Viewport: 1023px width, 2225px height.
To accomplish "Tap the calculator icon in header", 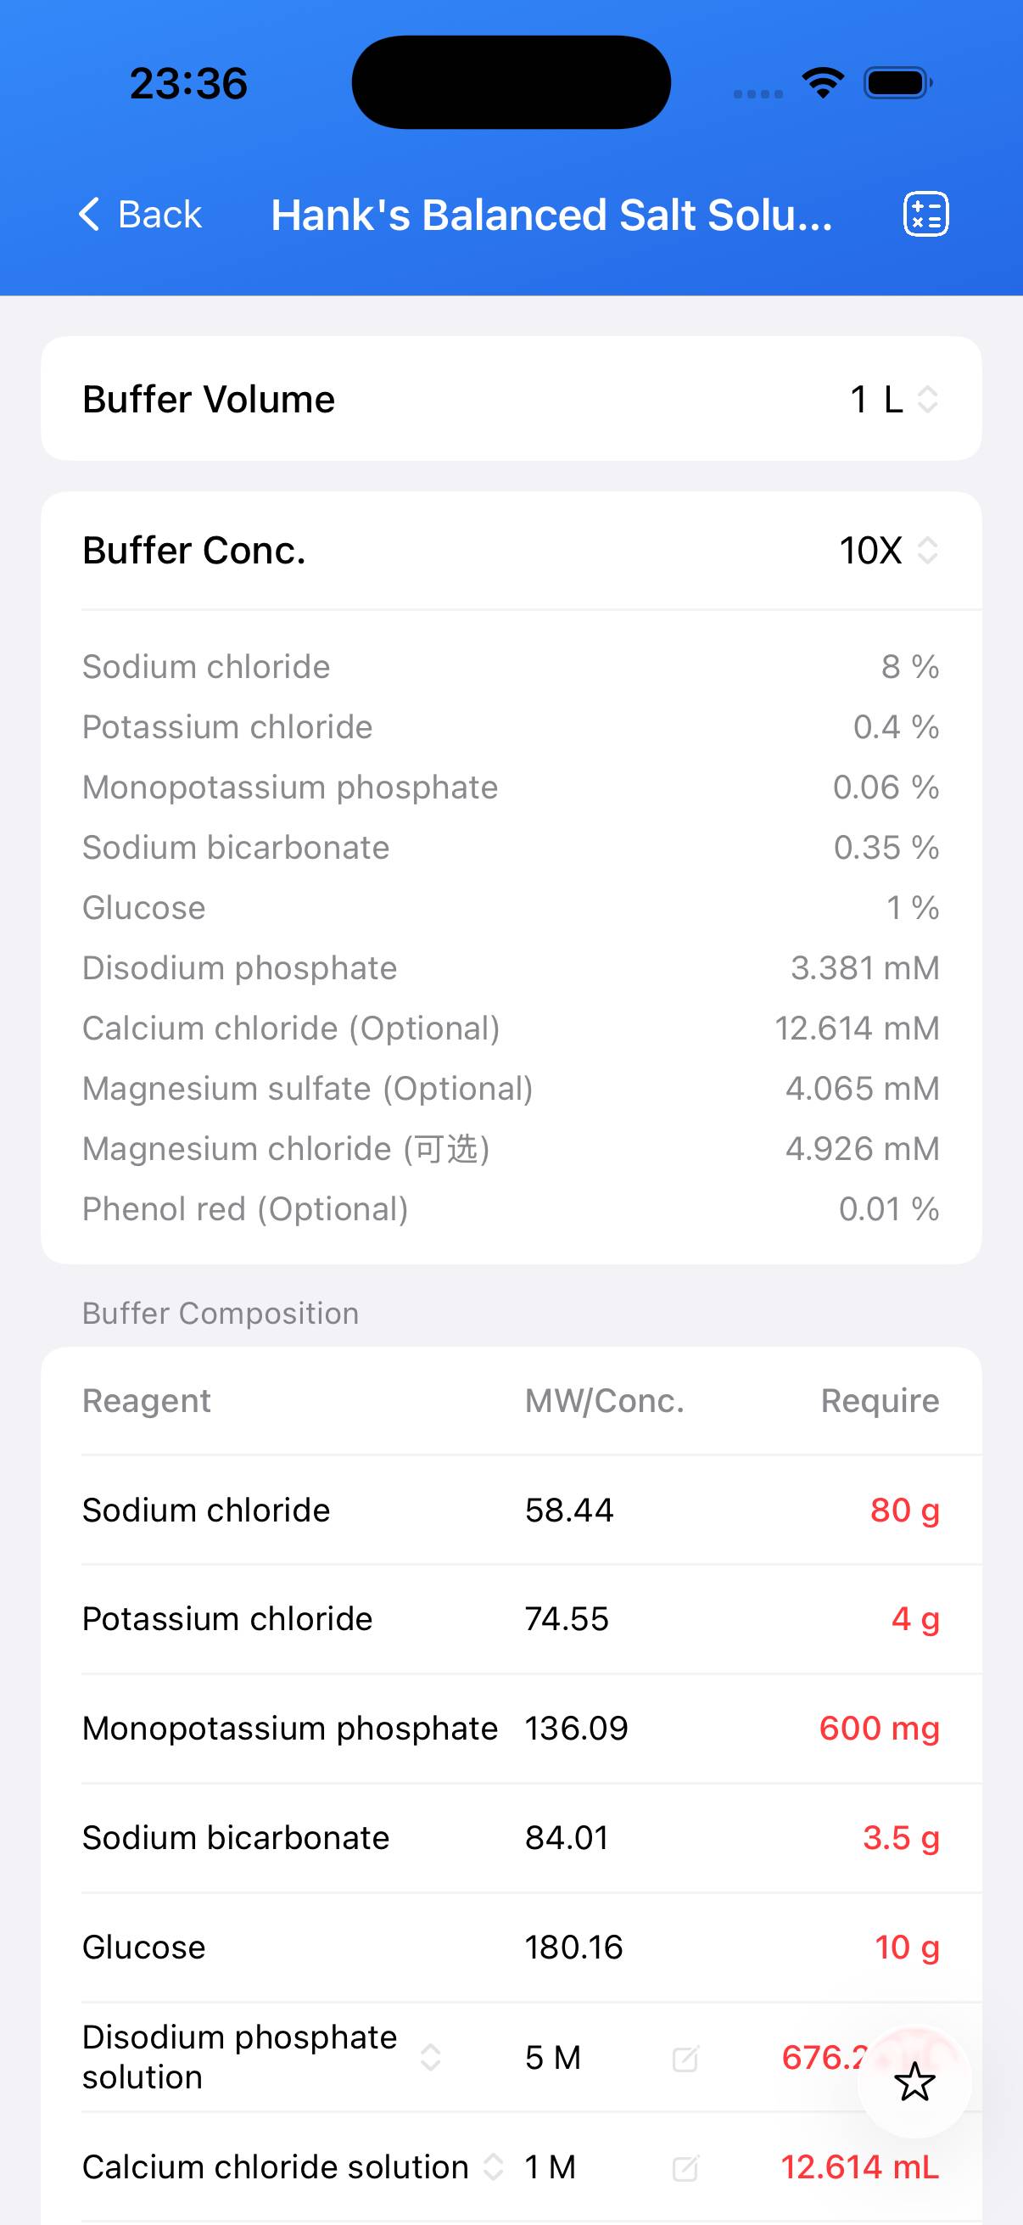I will tap(925, 214).
